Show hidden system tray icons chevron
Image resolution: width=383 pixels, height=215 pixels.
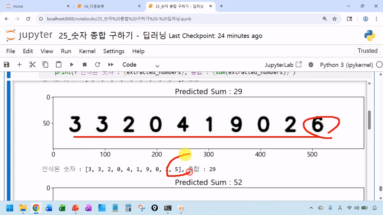point(311,208)
